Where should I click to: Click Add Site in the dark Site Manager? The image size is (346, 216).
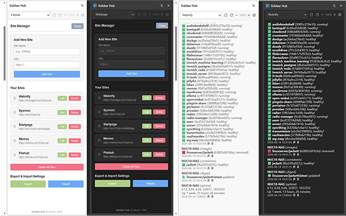click(x=131, y=73)
